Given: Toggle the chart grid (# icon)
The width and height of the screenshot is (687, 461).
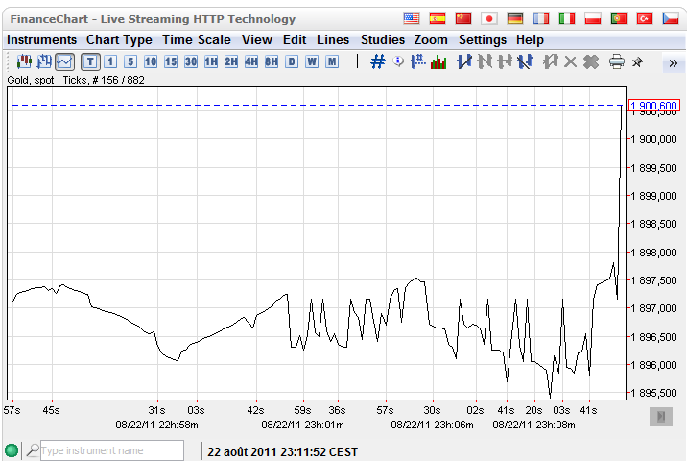Looking at the screenshot, I should pyautogui.click(x=378, y=61).
